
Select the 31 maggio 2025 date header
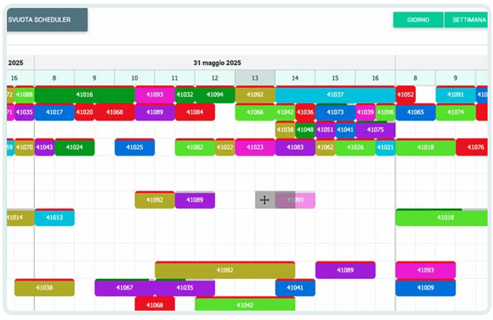pos(217,63)
